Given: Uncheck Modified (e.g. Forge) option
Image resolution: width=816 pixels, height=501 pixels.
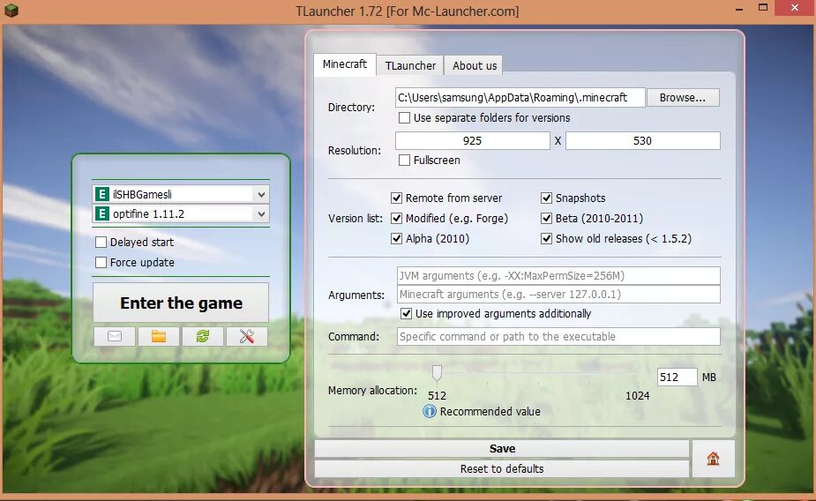Looking at the screenshot, I should 397,219.
